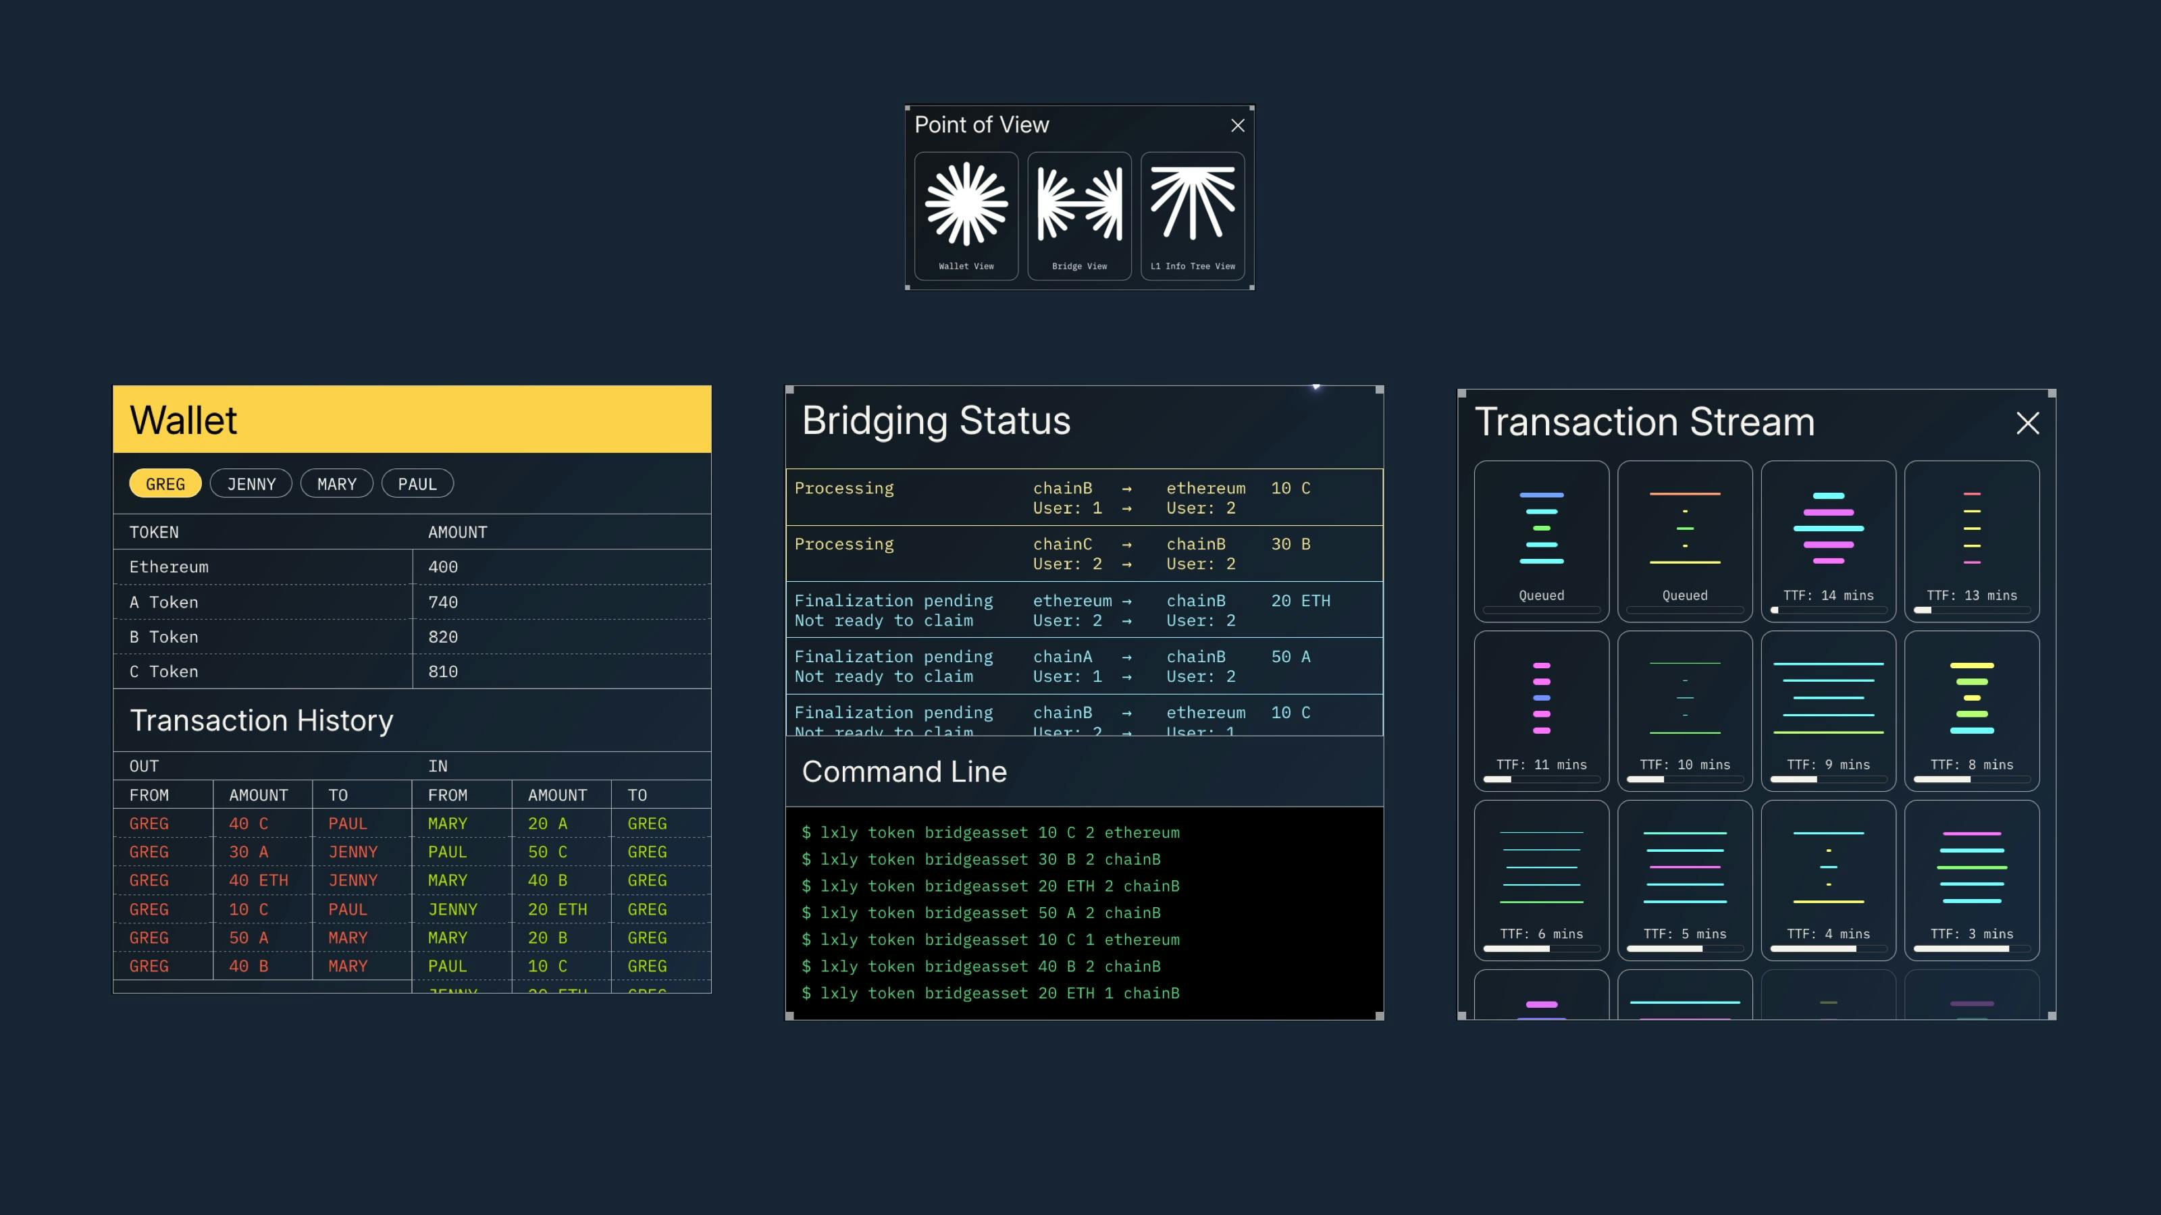
Task: Choose the MARY user pill
Action: pos(336,484)
